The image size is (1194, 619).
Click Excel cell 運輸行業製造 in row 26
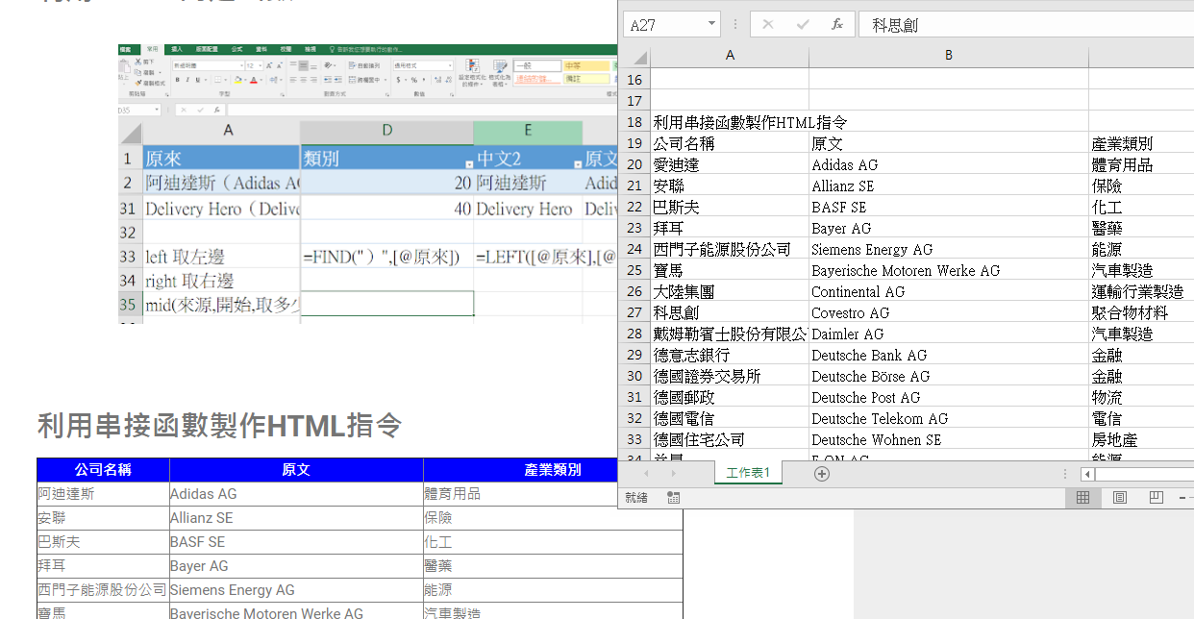coord(1141,291)
